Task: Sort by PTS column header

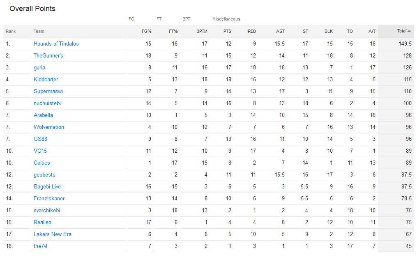Action: point(227,31)
